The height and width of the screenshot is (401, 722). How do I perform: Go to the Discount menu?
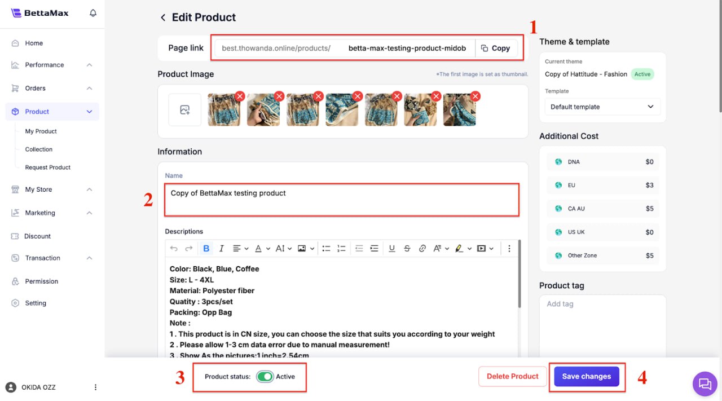38,236
